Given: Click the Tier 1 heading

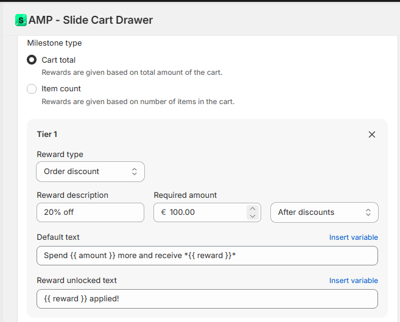Looking at the screenshot, I should 47,134.
